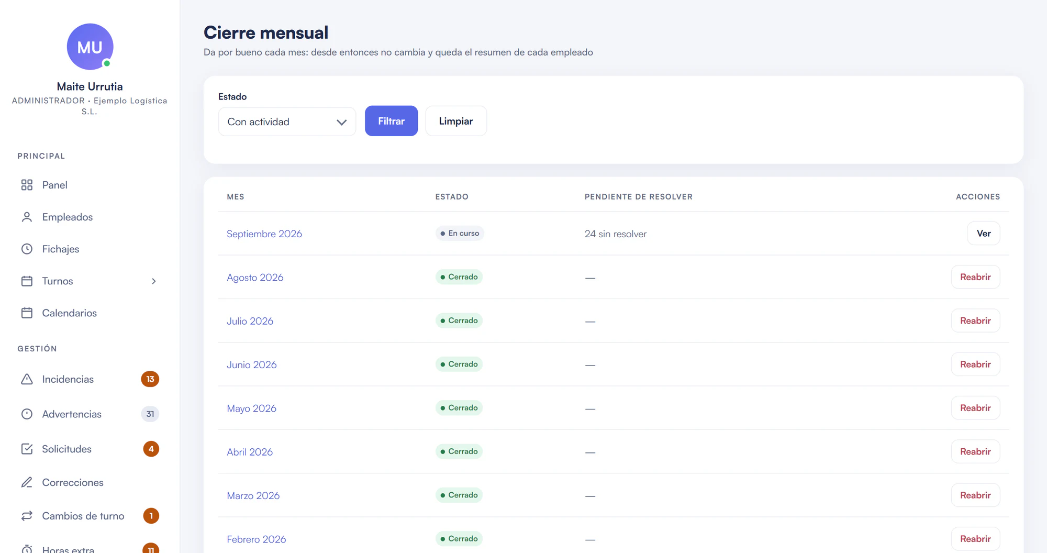Click the Advertencias badge showing 31

pos(150,414)
